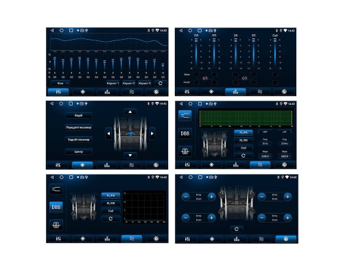The image size is (343, 274).
Task: Click reset icon beside Користувач 3 preset
Action: (161, 83)
